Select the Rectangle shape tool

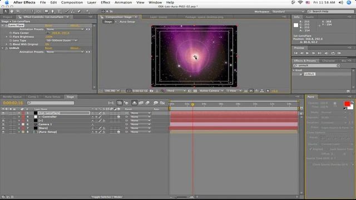[x=46, y=11]
